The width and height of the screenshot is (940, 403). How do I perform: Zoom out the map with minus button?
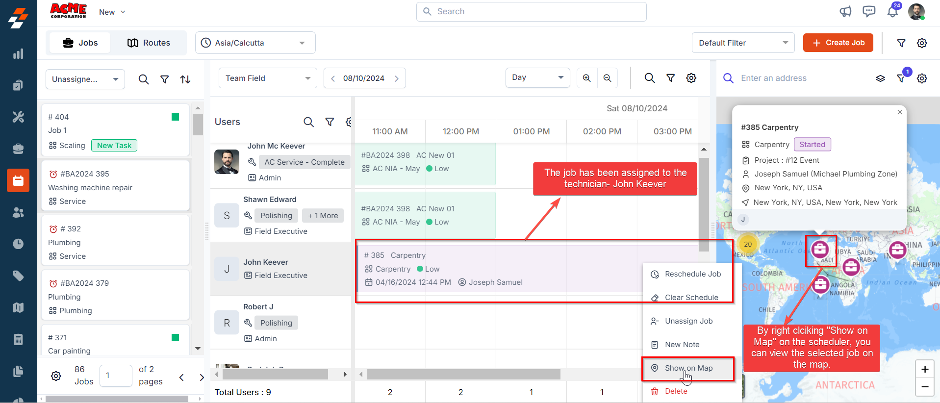click(925, 387)
